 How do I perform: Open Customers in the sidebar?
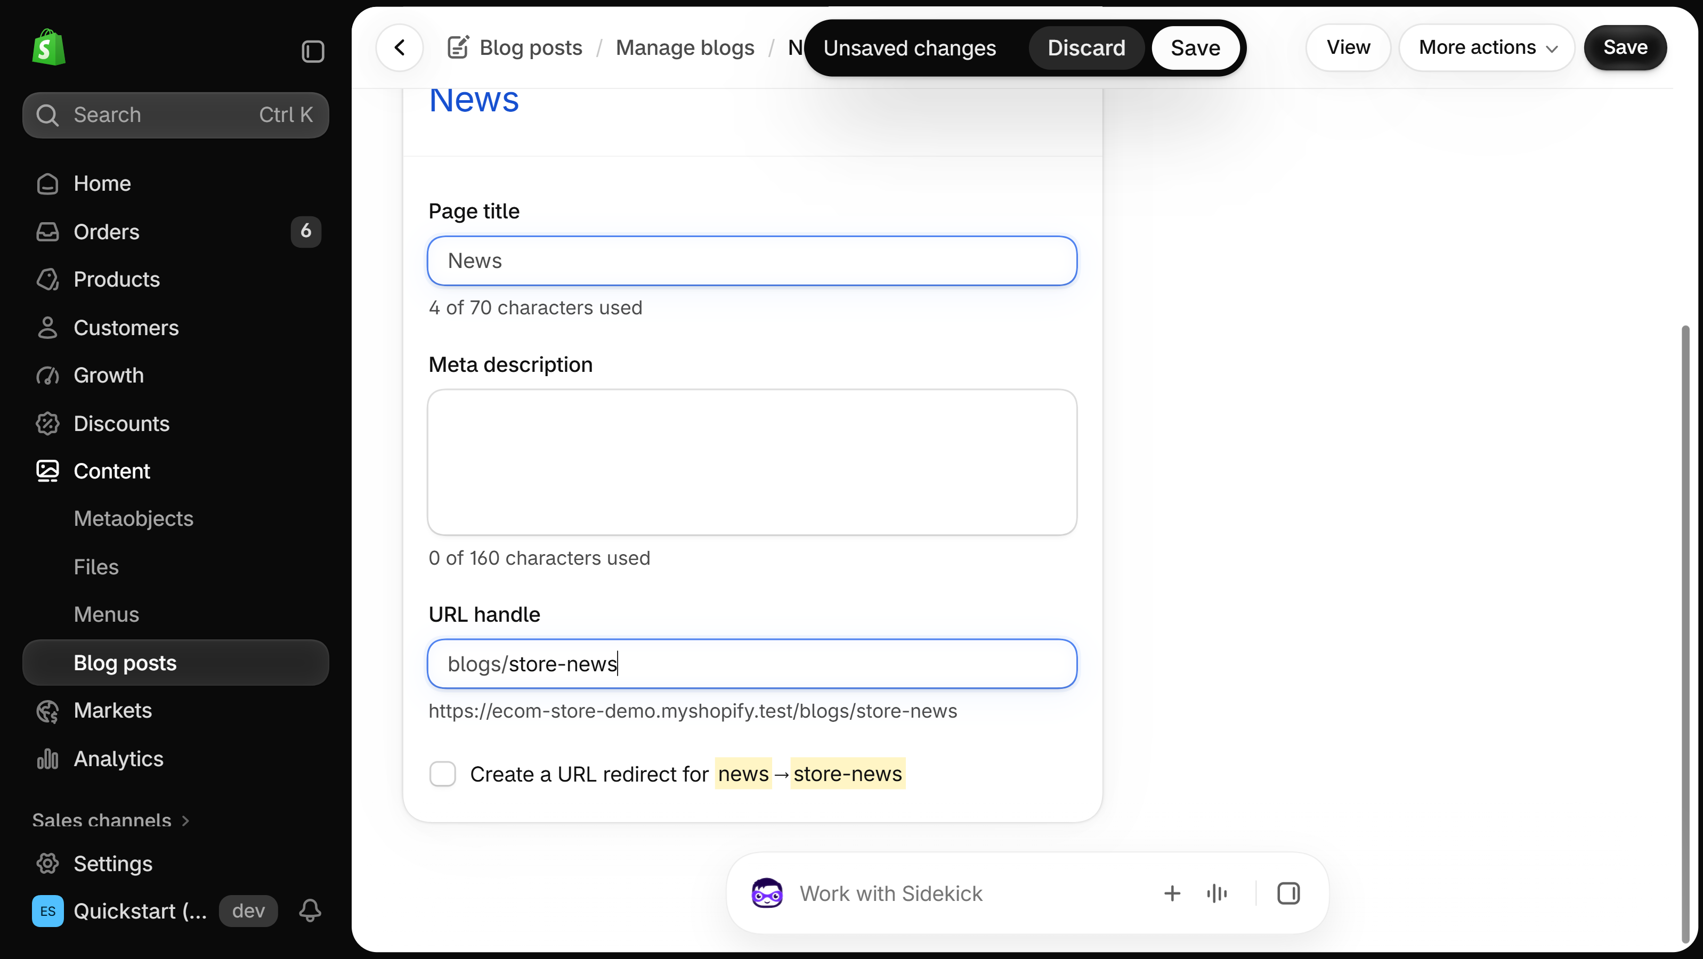tap(175, 328)
